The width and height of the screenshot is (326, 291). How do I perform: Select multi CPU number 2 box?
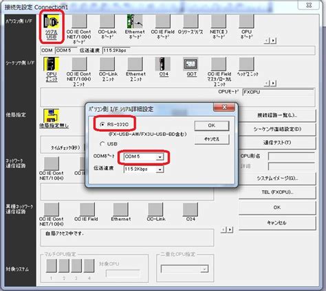(64, 266)
